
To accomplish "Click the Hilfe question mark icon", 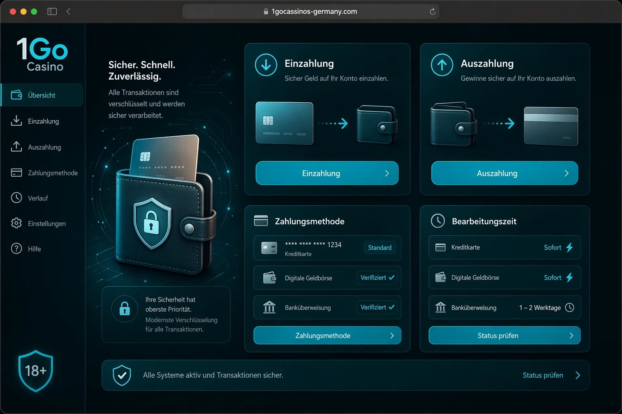I will pos(16,249).
